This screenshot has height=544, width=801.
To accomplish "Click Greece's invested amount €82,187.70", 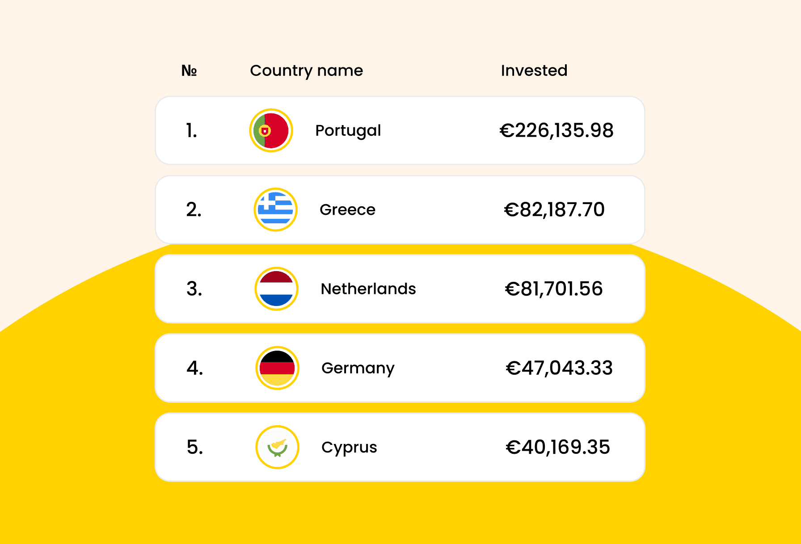I will tap(554, 209).
